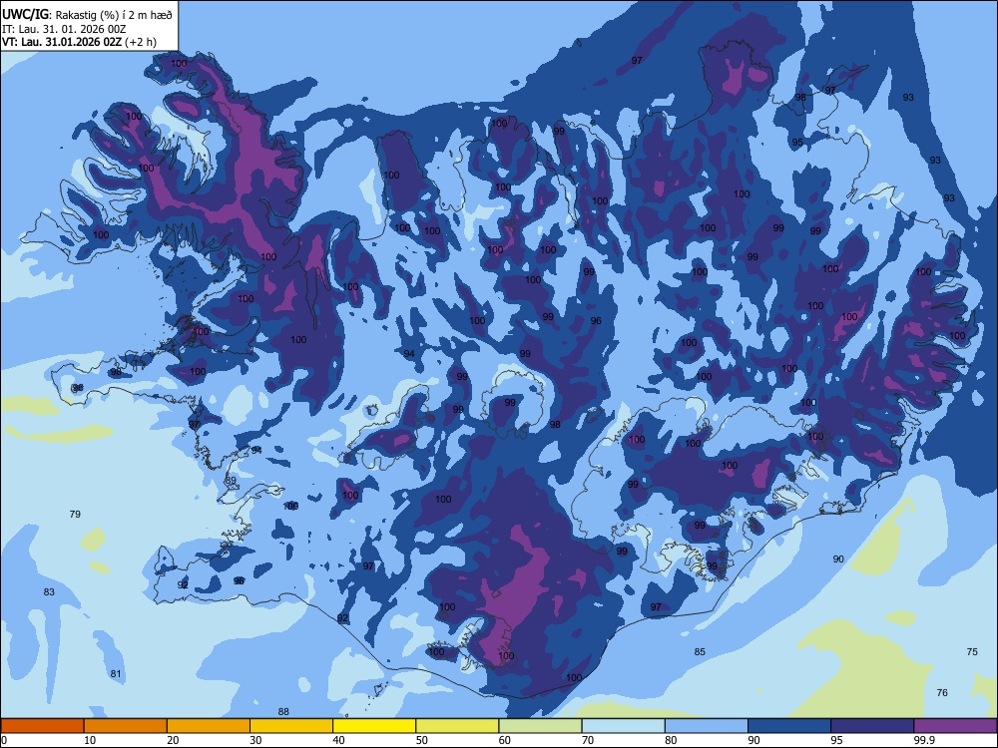The image size is (998, 748).
Task: Click the map value '81' in the southwest sea
Action: (x=115, y=674)
